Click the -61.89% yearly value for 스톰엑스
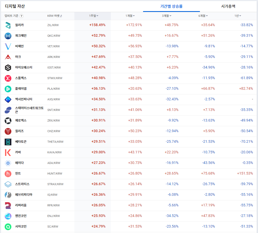 246,78
